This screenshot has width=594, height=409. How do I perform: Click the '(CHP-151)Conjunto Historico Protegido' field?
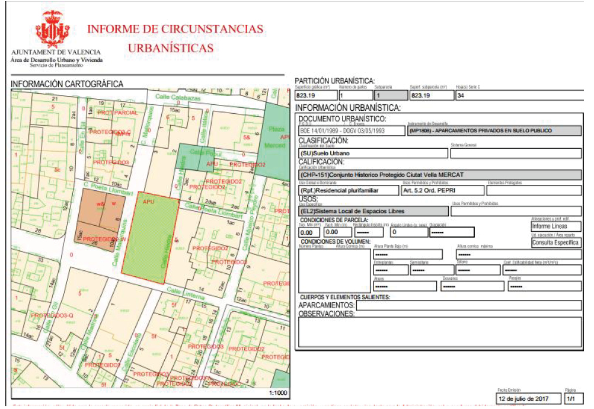(440, 175)
